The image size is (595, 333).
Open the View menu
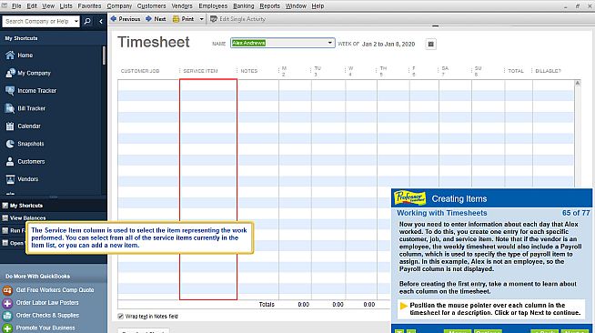click(x=48, y=6)
